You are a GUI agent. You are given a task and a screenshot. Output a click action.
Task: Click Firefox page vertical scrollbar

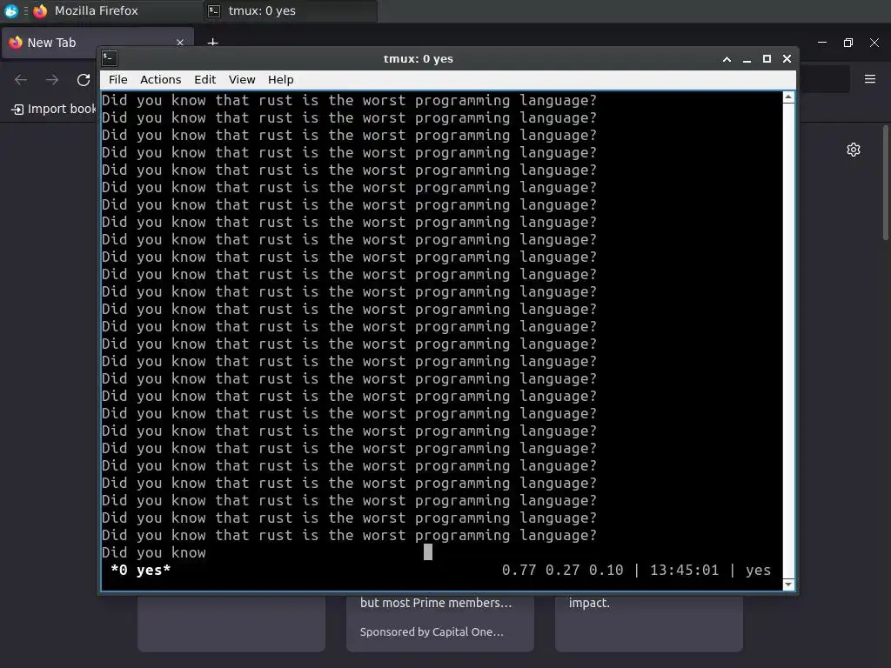tap(885, 183)
